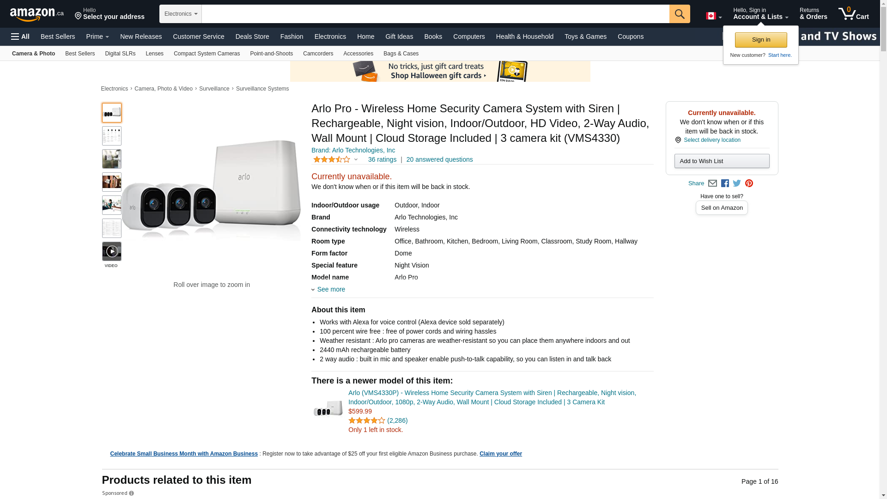Share this product via email icon
The width and height of the screenshot is (887, 499).
pyautogui.click(x=712, y=183)
